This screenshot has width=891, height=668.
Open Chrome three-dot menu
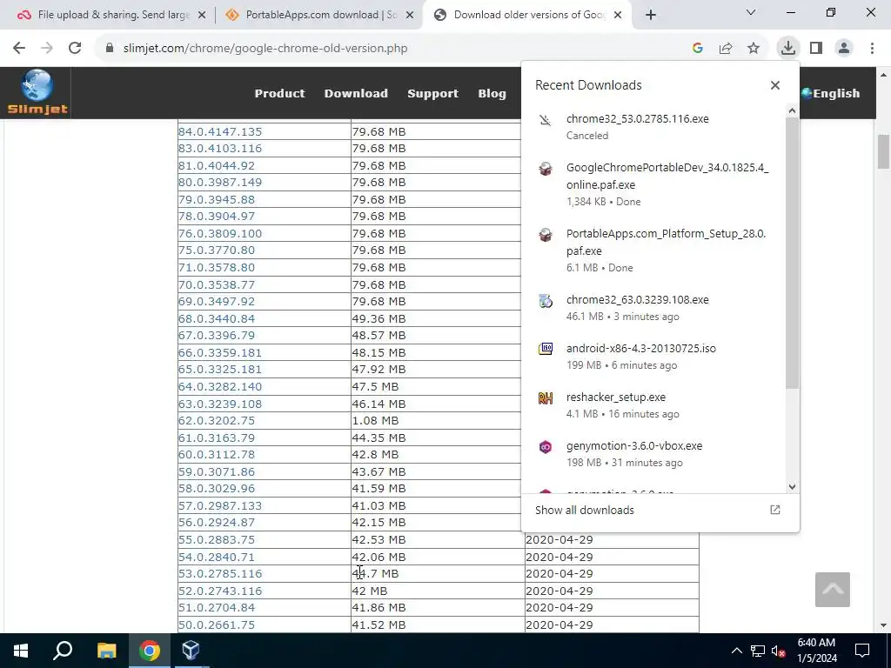872,49
